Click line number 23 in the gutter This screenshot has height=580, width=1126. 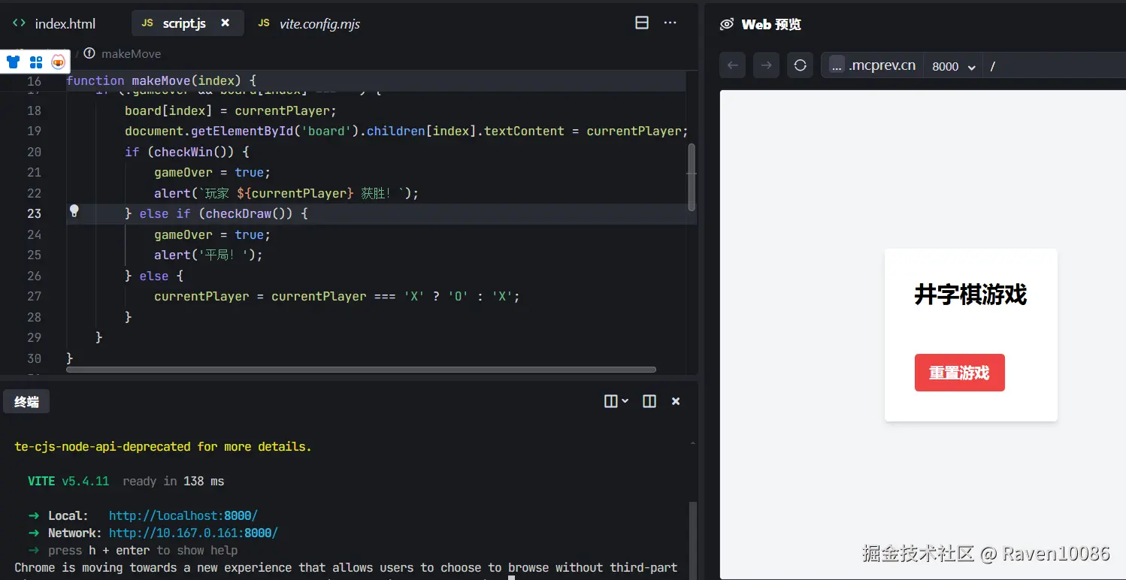coord(34,213)
